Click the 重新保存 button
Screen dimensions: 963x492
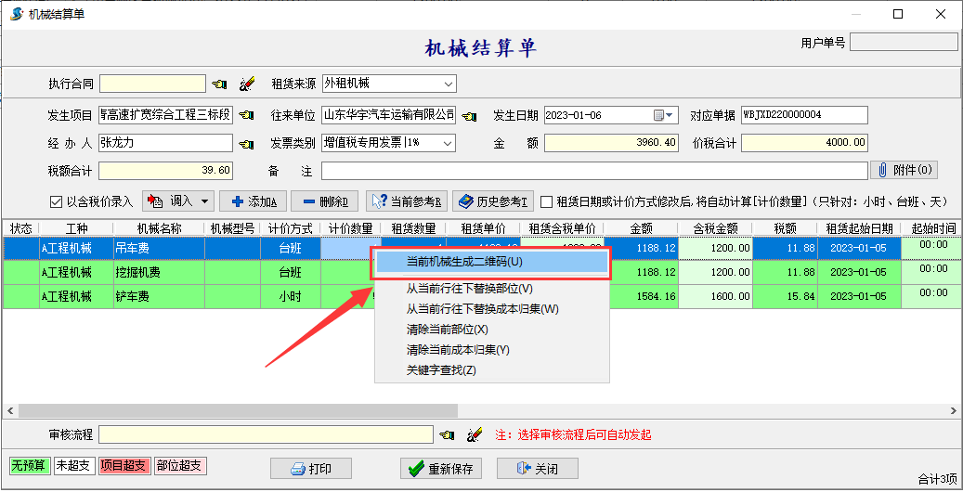click(x=442, y=469)
